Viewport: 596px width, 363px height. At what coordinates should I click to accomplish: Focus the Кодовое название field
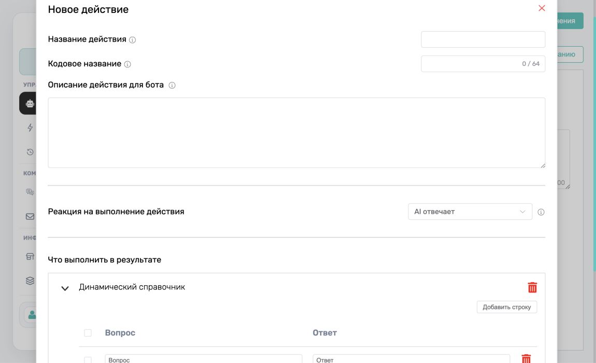(483, 64)
